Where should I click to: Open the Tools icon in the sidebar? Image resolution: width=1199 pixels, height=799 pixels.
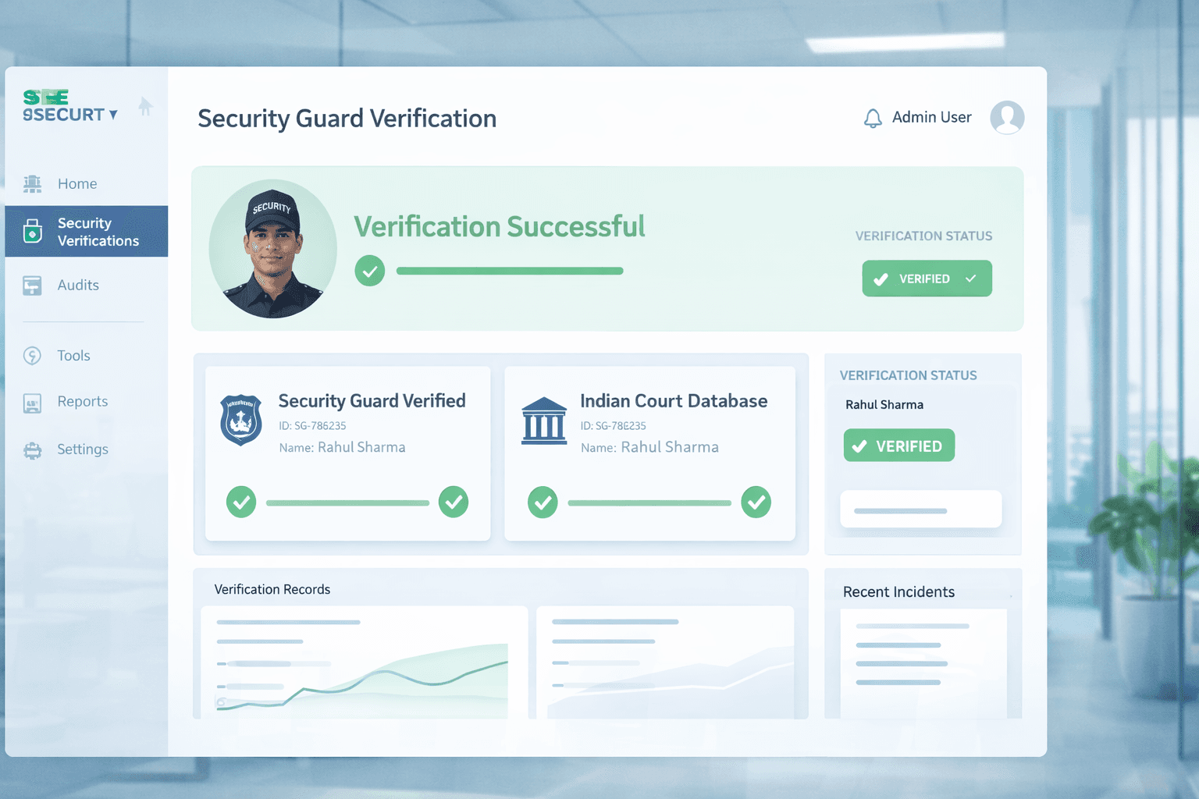point(32,355)
